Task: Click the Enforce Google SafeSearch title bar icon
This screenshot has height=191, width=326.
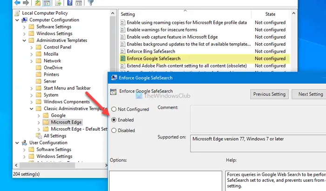Action: [x=114, y=78]
